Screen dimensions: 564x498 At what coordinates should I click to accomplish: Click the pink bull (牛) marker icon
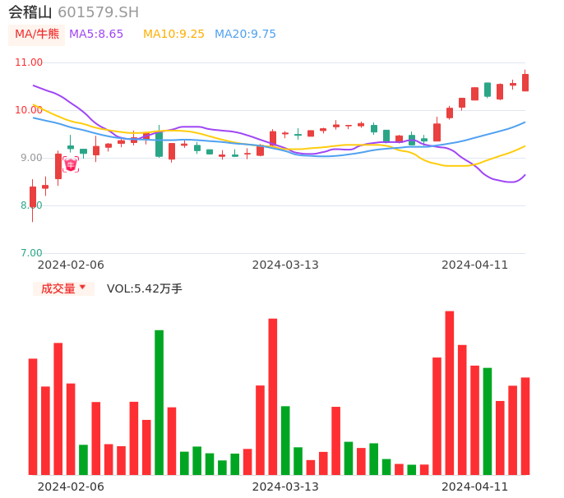click(x=71, y=164)
